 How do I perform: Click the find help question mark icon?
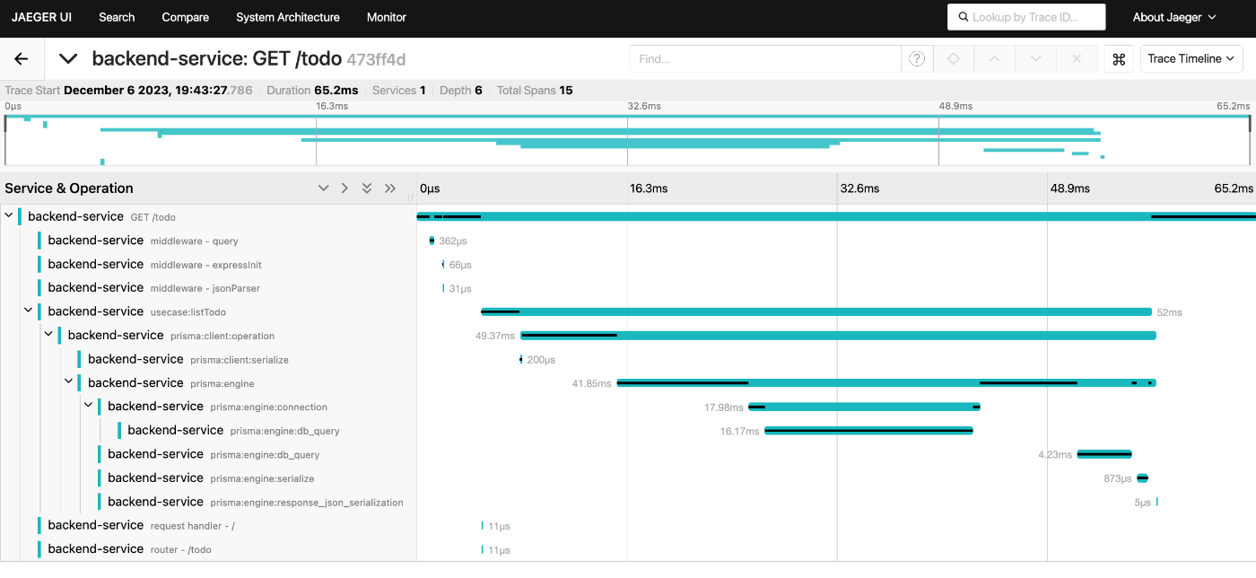pos(917,59)
